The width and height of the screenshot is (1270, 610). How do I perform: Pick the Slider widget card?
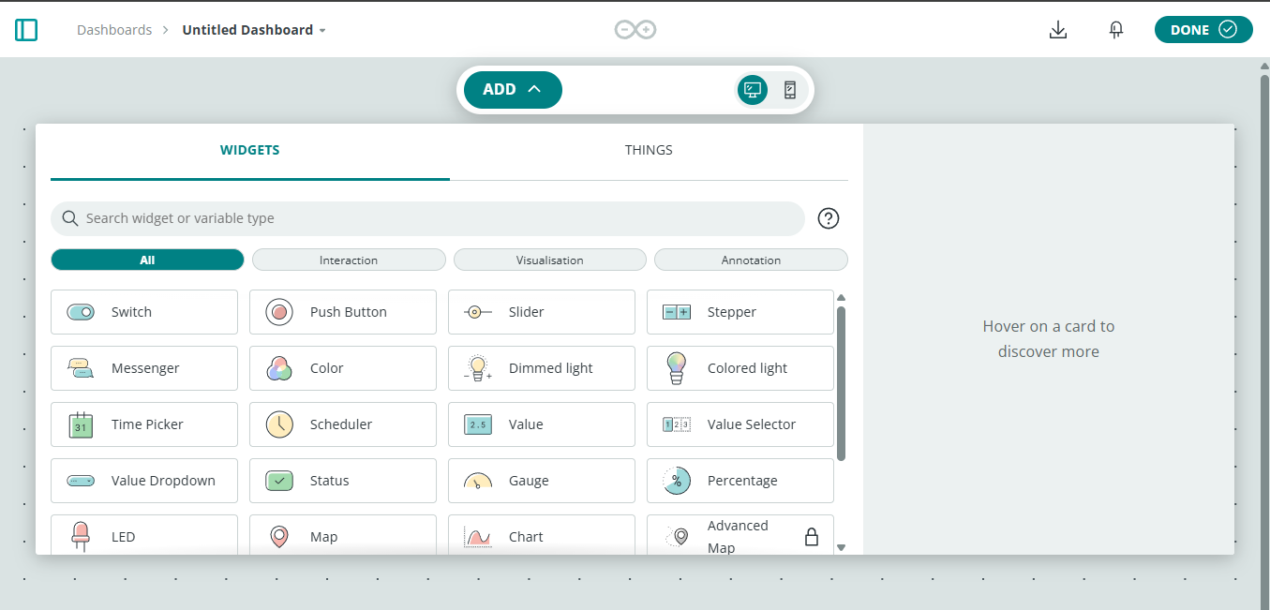[x=541, y=312]
